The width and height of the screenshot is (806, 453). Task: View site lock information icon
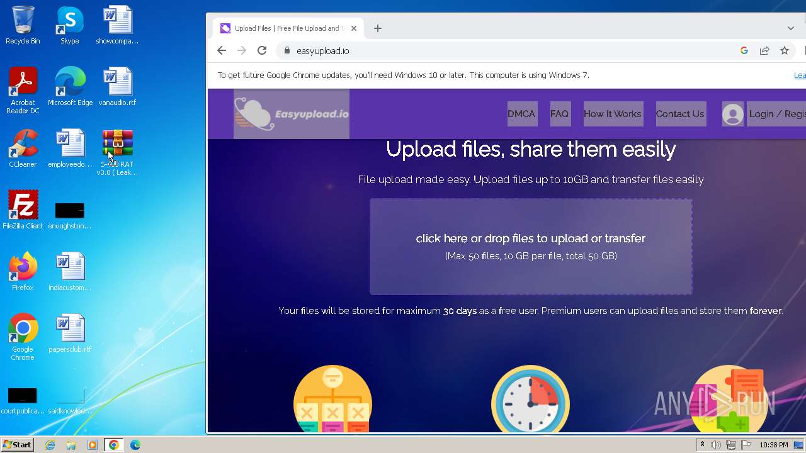[x=287, y=51]
